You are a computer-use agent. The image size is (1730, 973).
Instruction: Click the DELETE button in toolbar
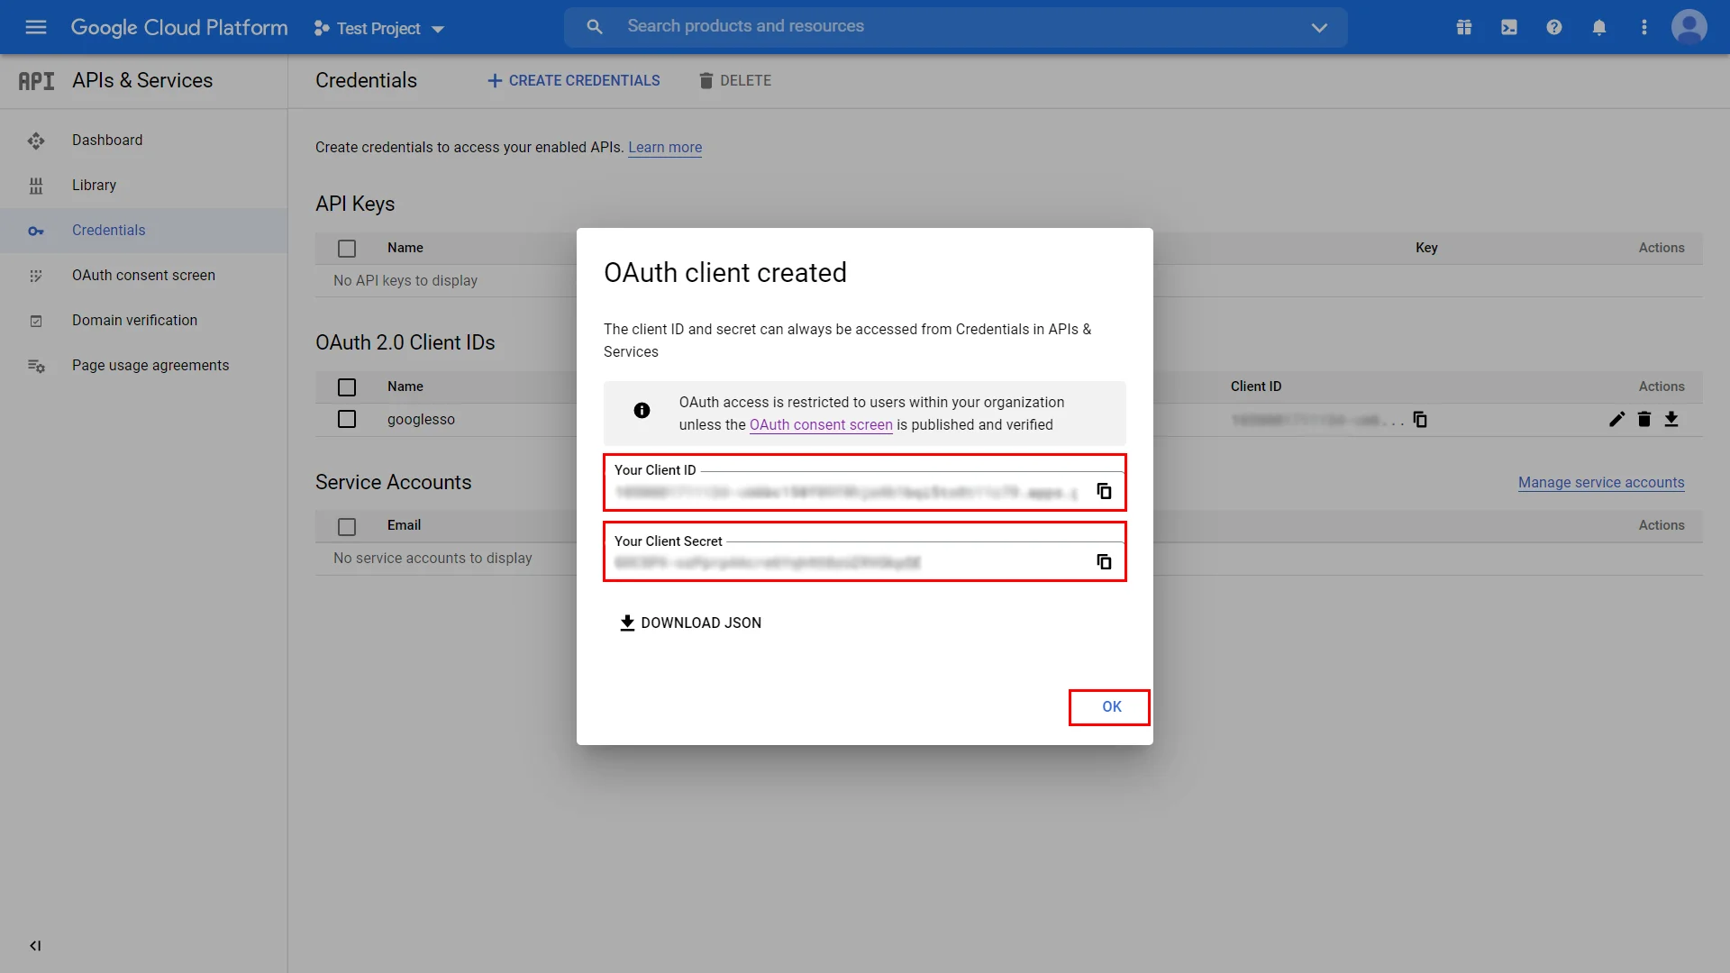[735, 81]
